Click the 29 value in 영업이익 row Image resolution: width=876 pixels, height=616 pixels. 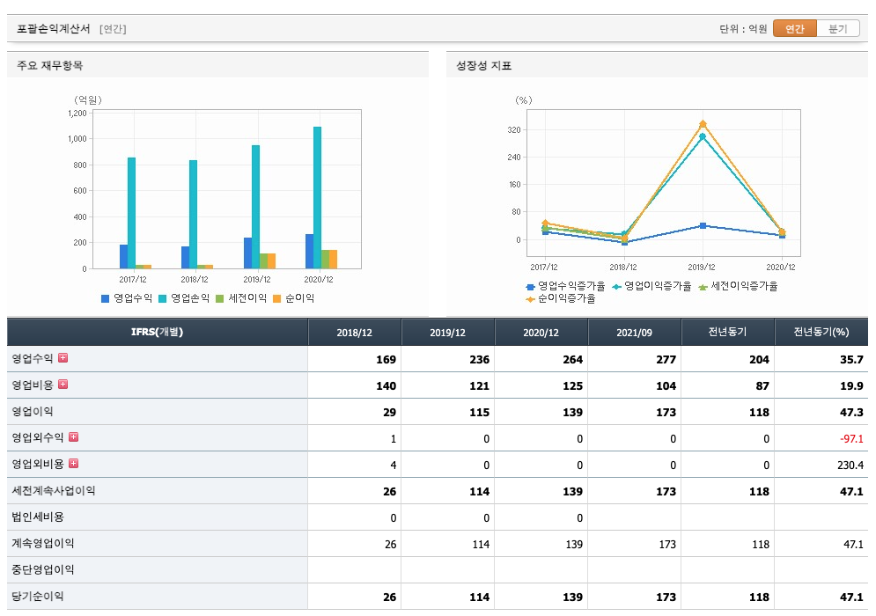[389, 412]
